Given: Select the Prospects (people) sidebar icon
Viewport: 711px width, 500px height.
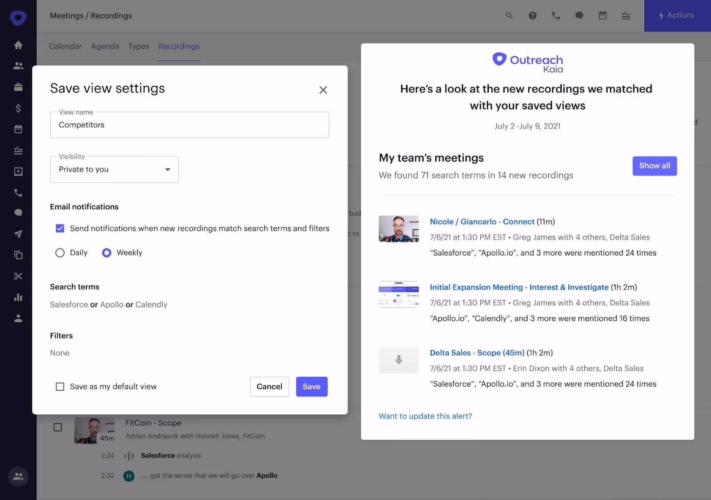Looking at the screenshot, I should pyautogui.click(x=18, y=66).
